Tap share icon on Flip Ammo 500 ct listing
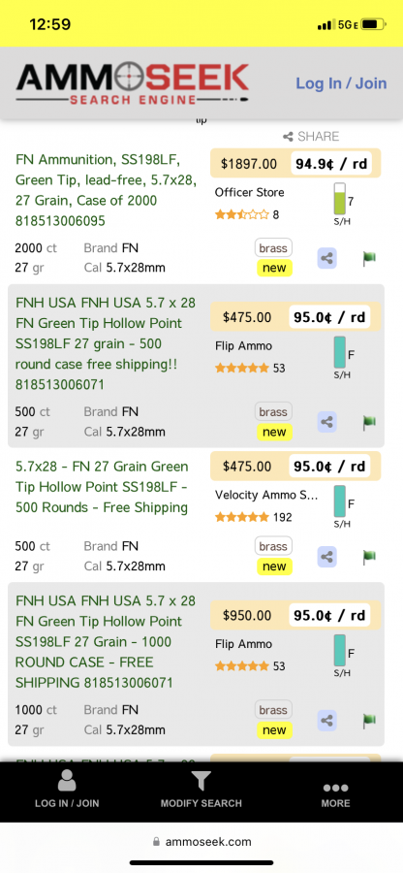This screenshot has width=403, height=873. (327, 422)
